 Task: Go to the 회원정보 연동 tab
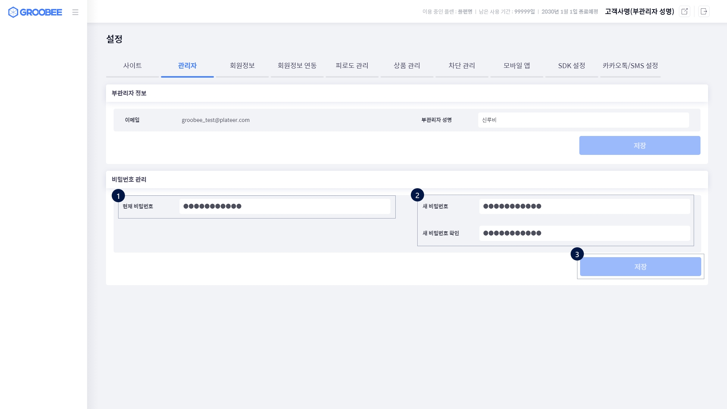(297, 66)
